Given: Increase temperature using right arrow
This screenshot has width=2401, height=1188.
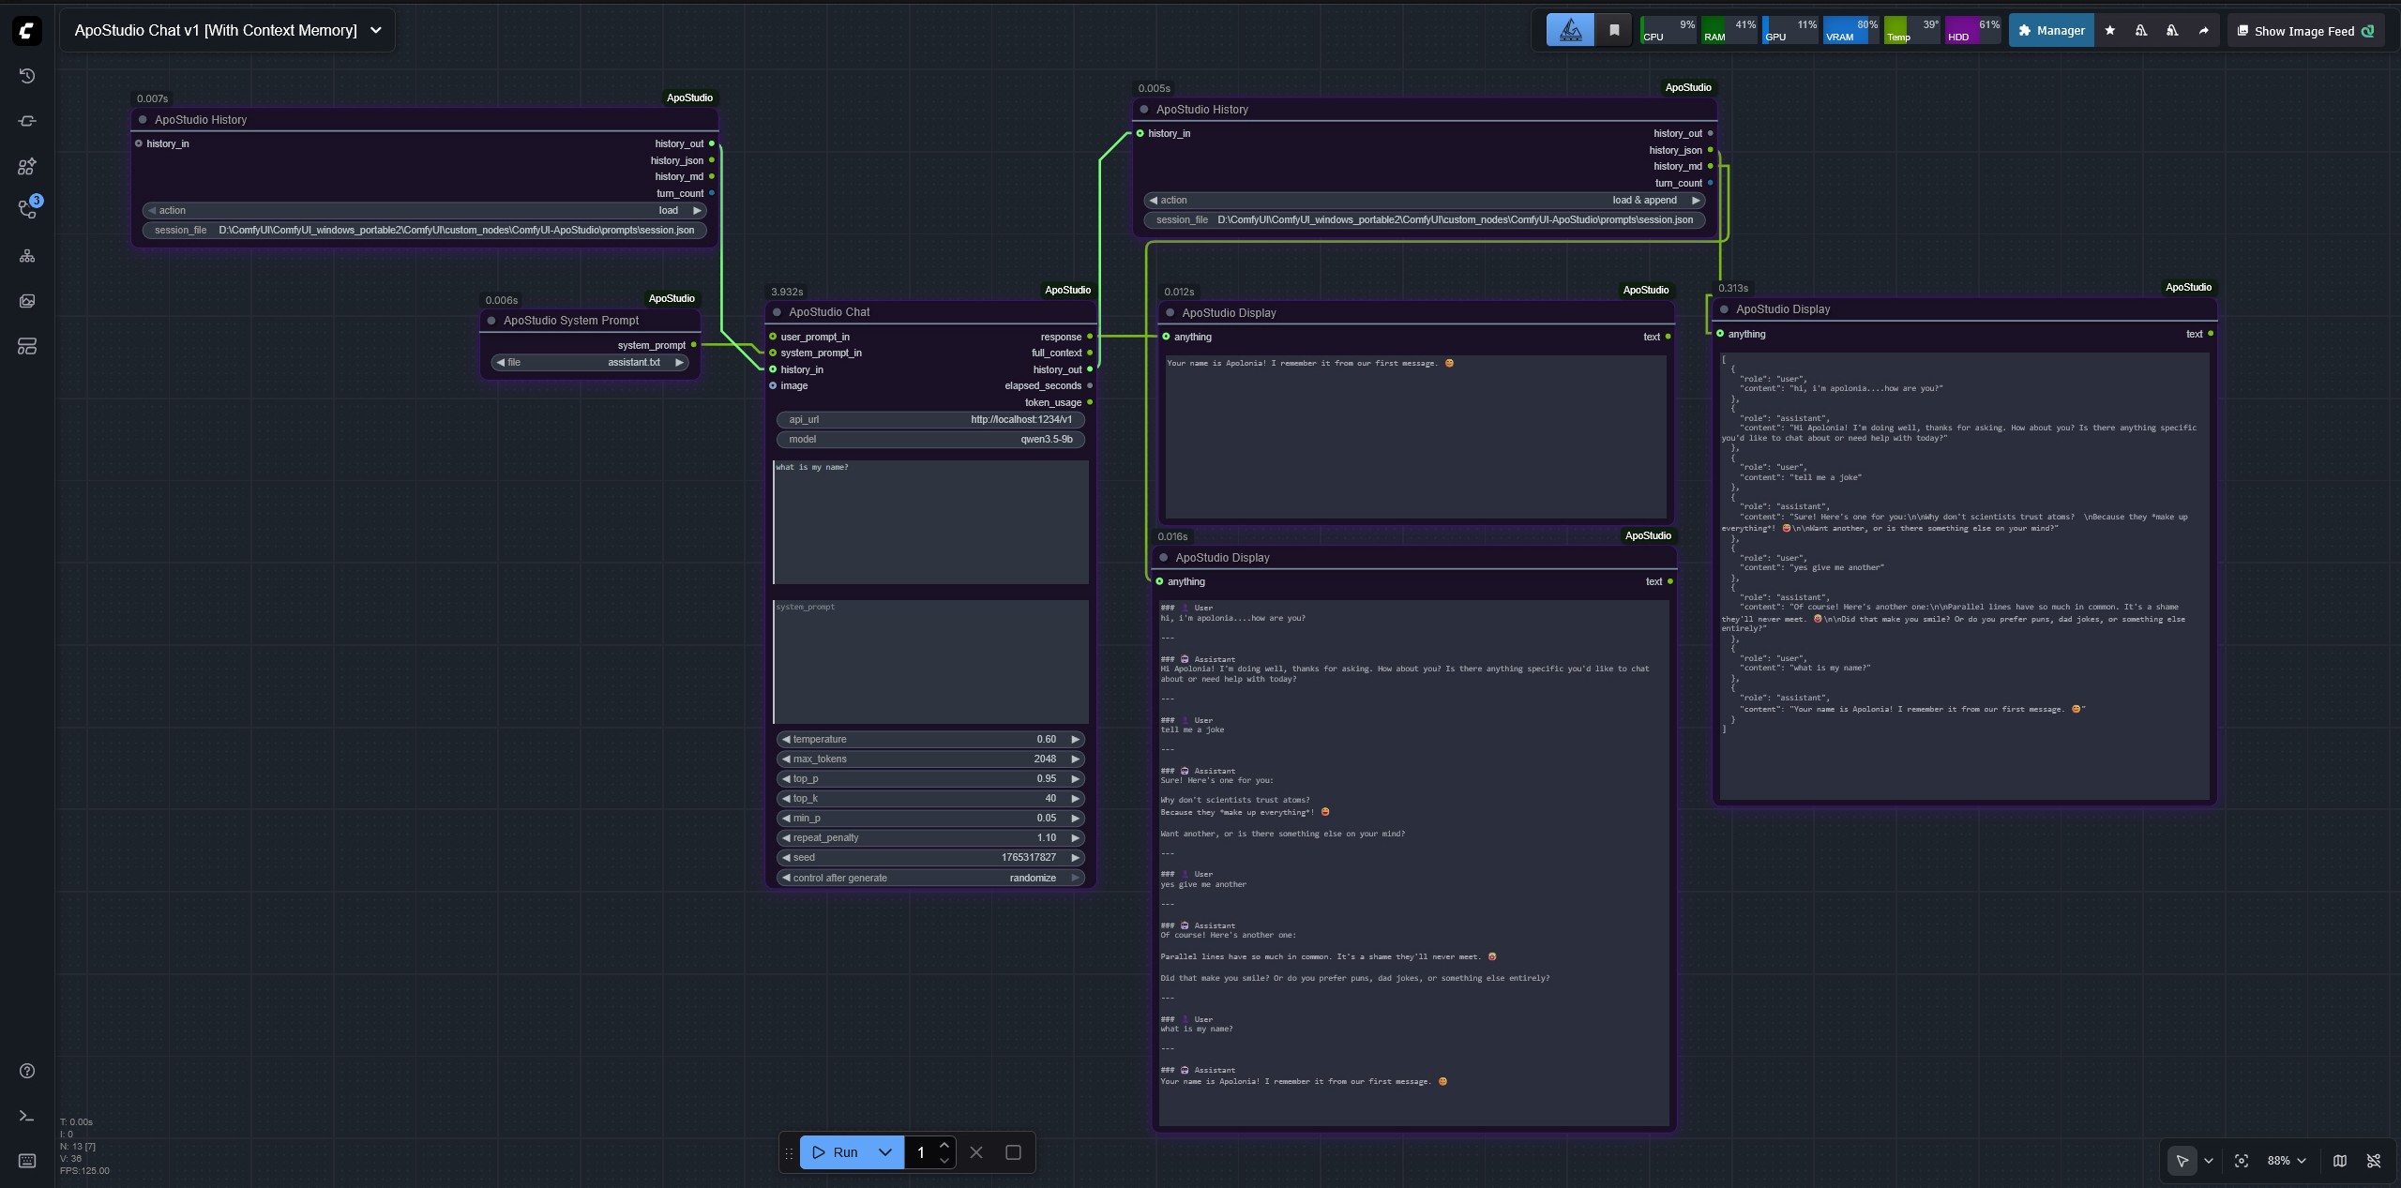Looking at the screenshot, I should tap(1076, 739).
